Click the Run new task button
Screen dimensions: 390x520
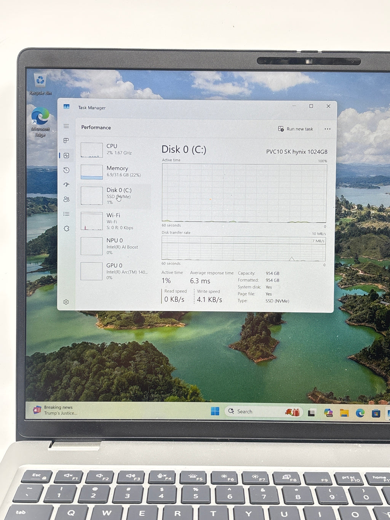click(x=296, y=129)
